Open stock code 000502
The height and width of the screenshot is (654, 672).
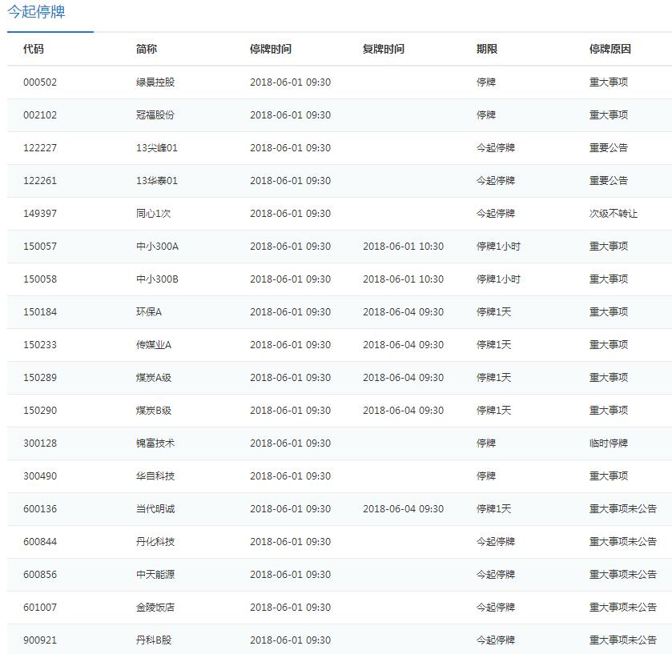click(x=40, y=82)
